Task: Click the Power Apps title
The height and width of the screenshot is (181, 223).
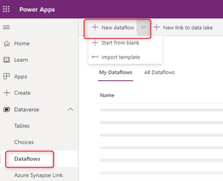Action: pos(37,10)
